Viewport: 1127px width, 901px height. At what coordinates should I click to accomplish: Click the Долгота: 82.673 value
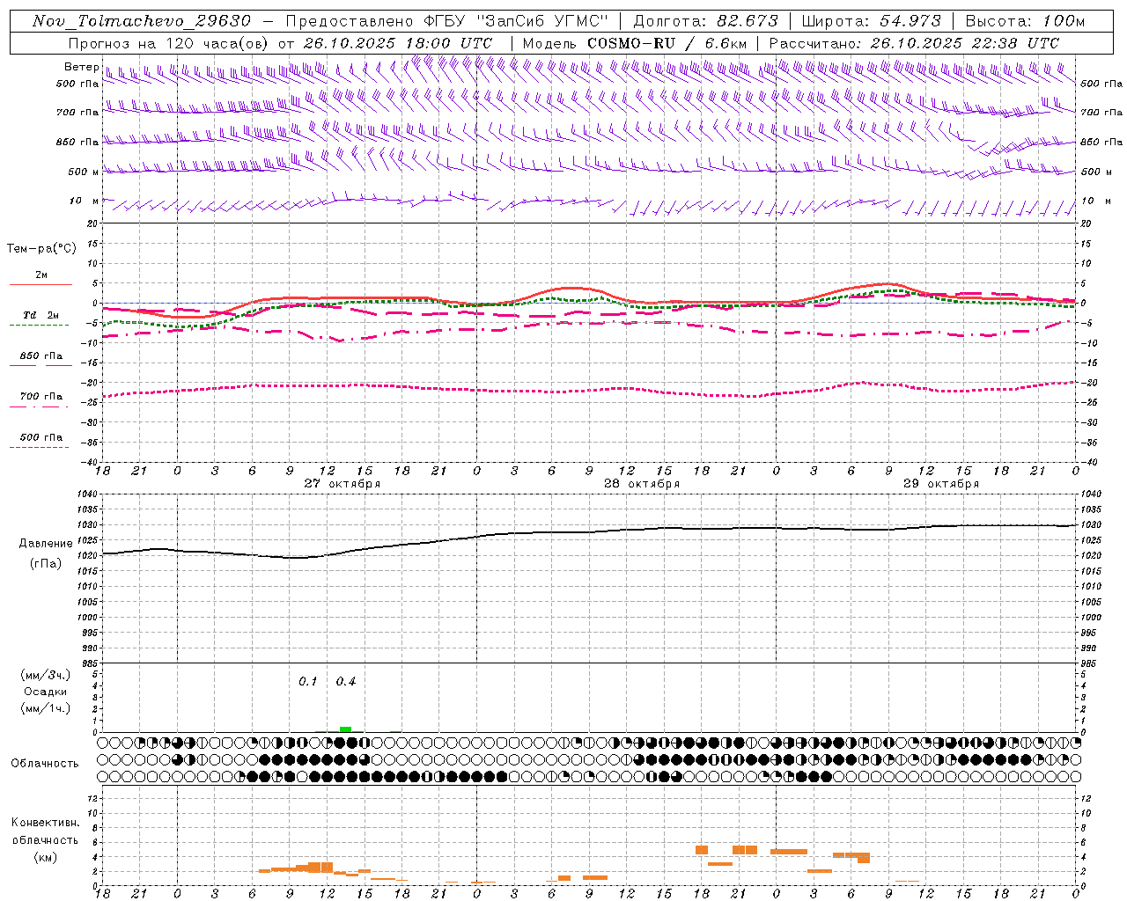pos(705,21)
